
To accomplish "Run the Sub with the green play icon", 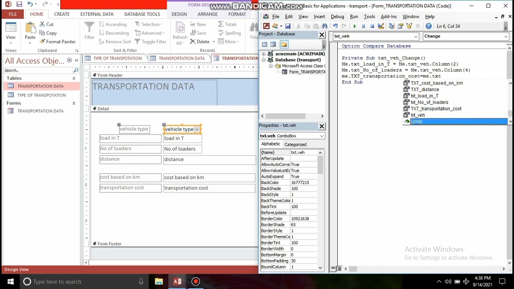I will click(355, 26).
